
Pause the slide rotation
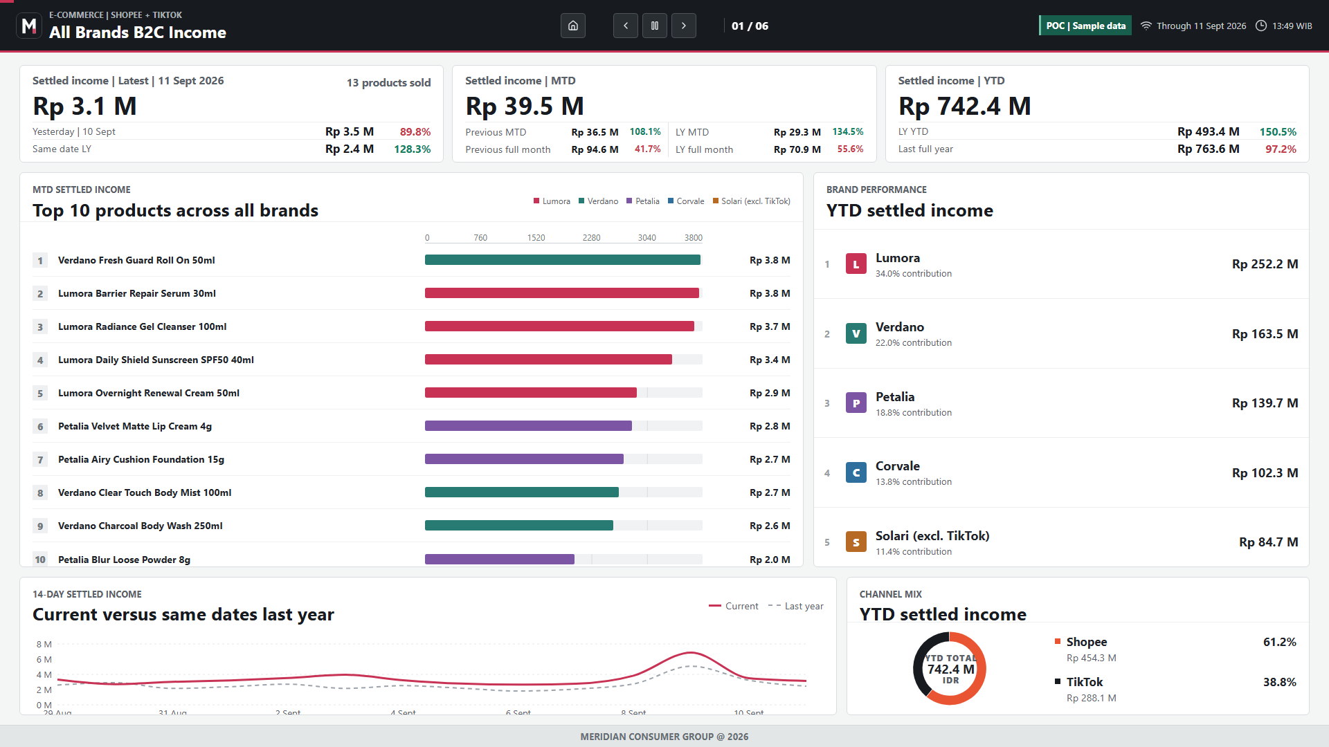[655, 26]
